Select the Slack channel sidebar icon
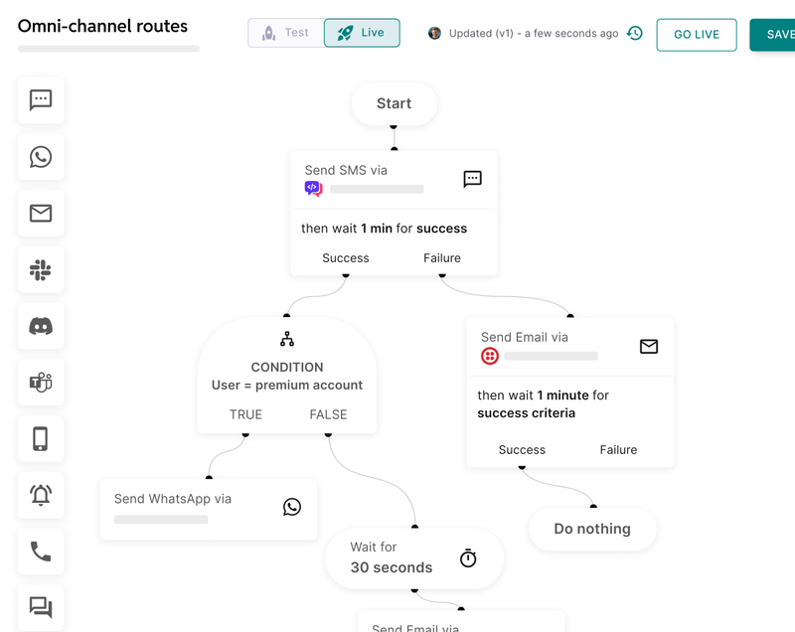 click(41, 269)
